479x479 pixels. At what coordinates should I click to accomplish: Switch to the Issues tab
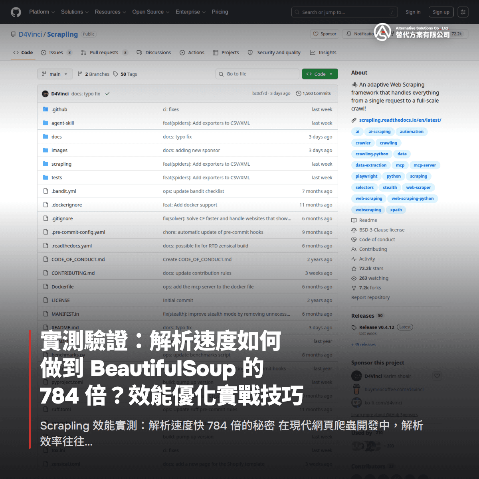coord(56,53)
